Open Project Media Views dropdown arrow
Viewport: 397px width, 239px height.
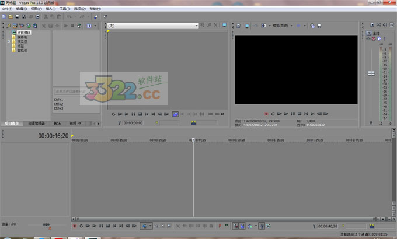click(95, 26)
